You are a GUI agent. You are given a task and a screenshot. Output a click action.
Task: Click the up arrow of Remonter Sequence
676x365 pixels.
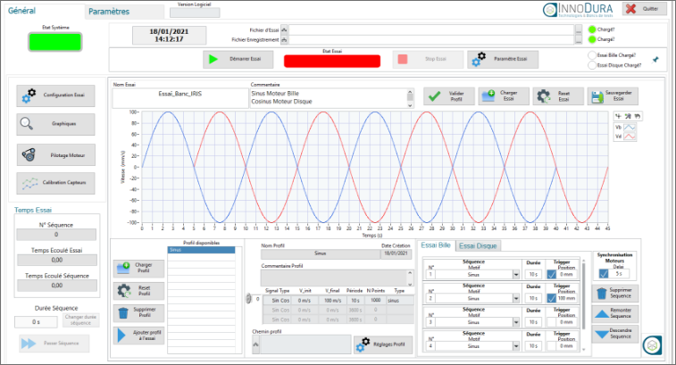(x=602, y=313)
